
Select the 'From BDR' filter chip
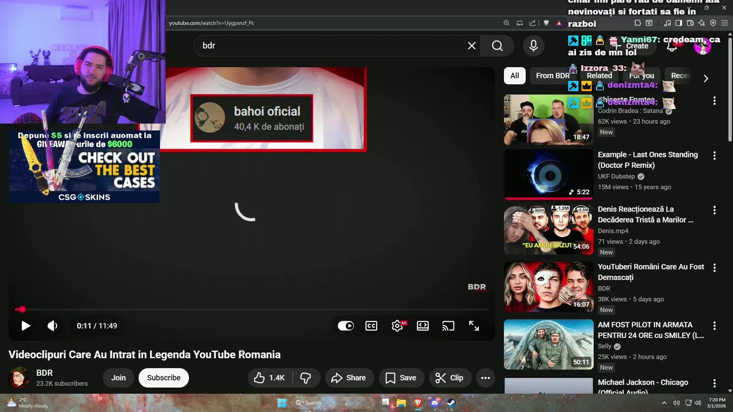point(553,76)
